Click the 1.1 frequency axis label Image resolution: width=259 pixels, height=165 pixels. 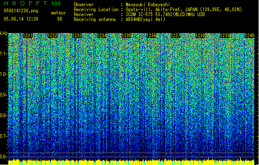click(x=4, y=54)
